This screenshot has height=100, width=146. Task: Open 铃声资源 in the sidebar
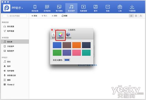[x=9, y=31]
